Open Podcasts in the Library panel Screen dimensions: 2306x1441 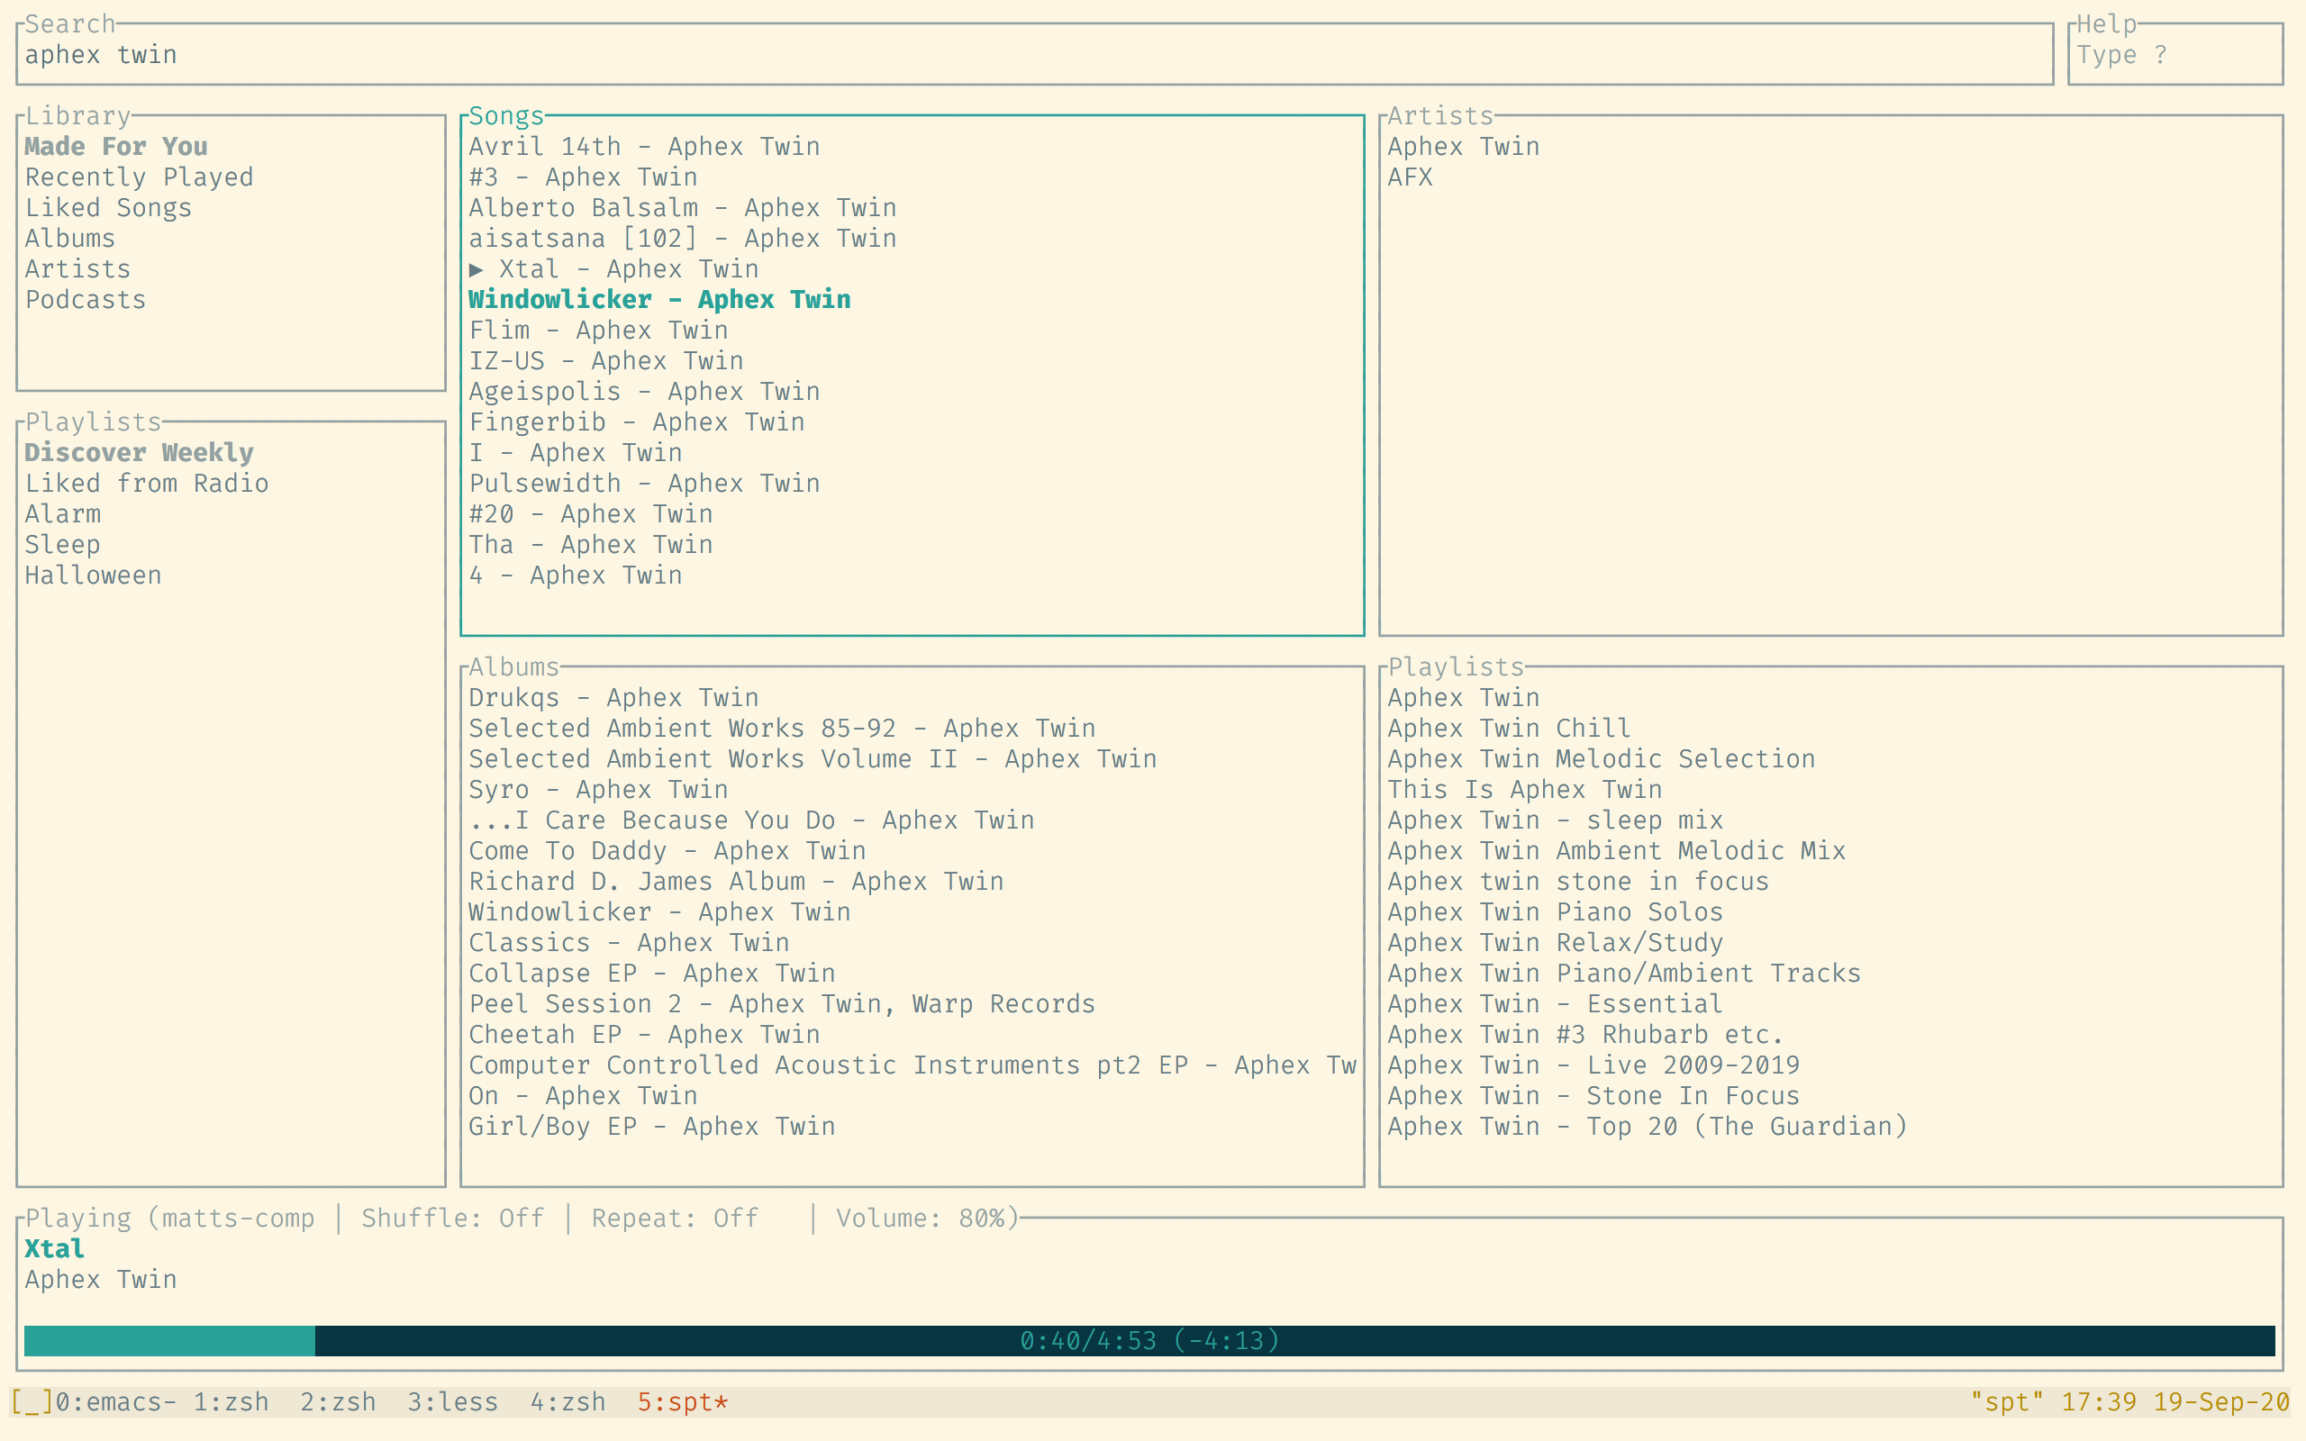pyautogui.click(x=86, y=299)
